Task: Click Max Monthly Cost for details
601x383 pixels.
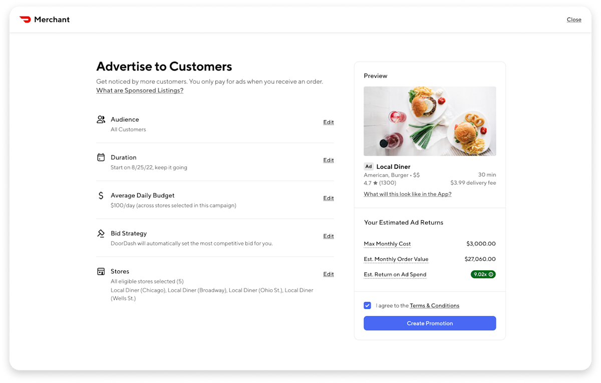Action: click(x=387, y=243)
